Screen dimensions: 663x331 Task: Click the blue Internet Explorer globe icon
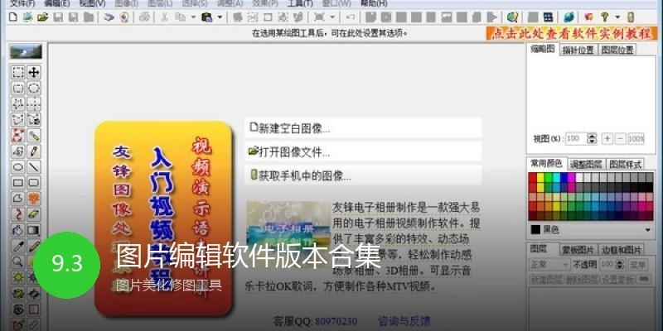[x=569, y=17]
